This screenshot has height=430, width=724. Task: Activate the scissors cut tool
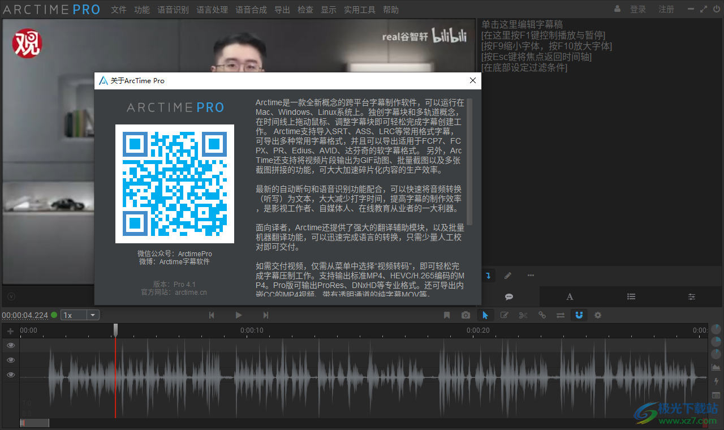523,315
